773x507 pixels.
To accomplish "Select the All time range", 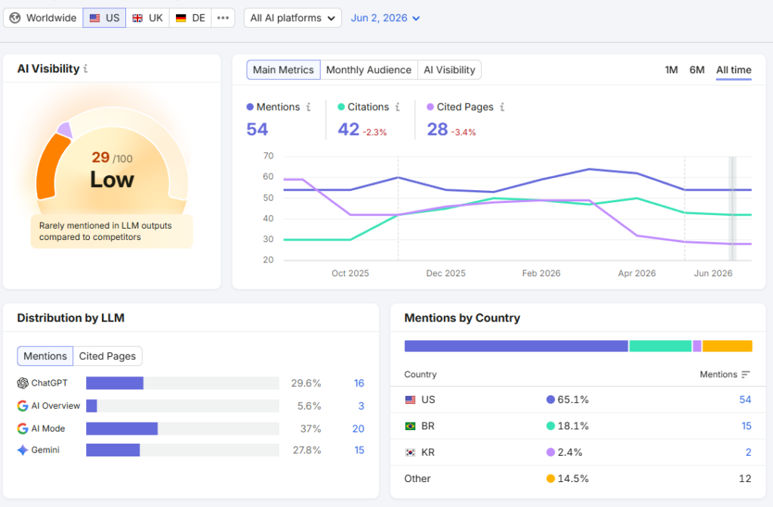I will pyautogui.click(x=734, y=70).
